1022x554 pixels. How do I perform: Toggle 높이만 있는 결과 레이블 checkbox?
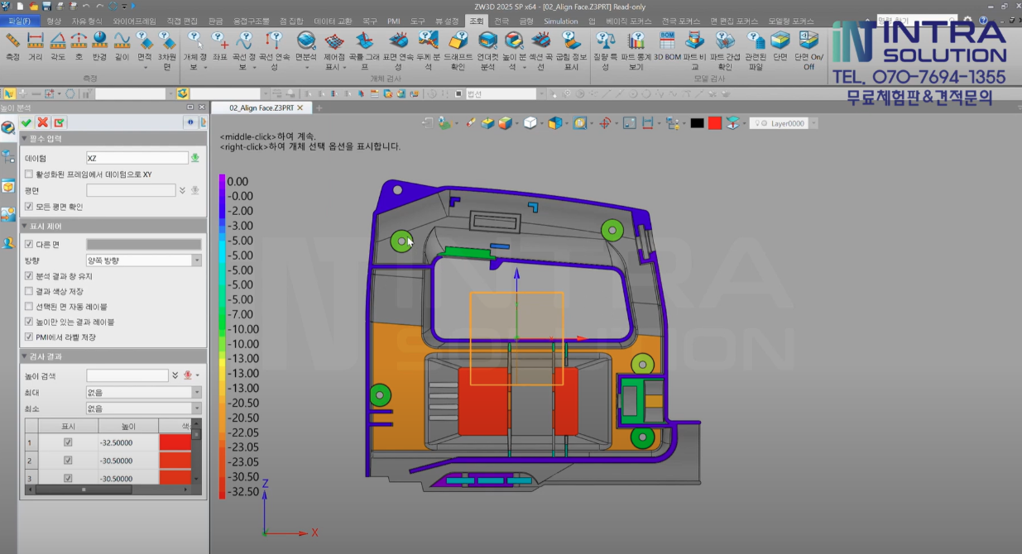(x=29, y=322)
